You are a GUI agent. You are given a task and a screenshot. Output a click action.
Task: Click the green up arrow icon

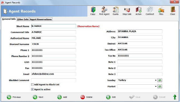point(175,97)
